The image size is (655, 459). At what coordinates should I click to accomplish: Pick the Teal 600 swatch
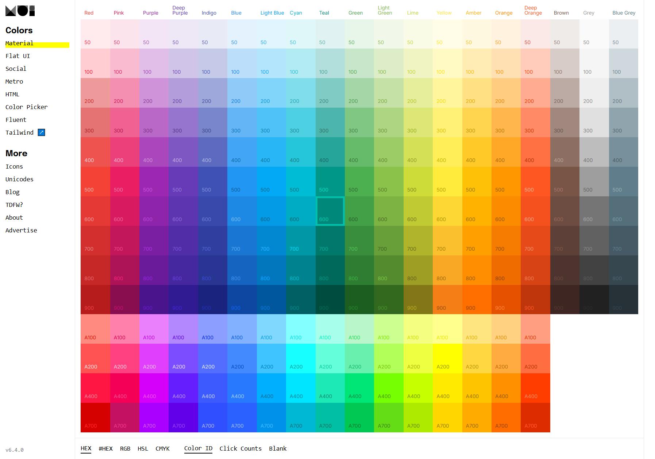pyautogui.click(x=330, y=211)
